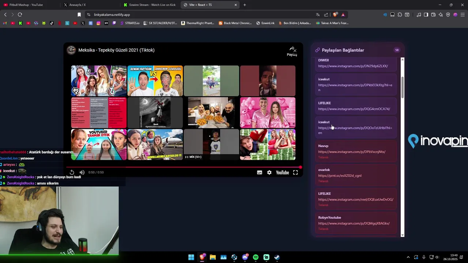Open Windows Start menu
The width and height of the screenshot is (468, 263).
[191, 257]
